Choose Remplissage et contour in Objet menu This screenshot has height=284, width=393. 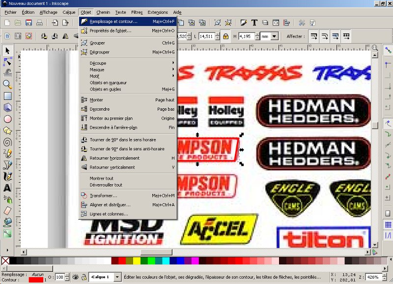(x=128, y=22)
